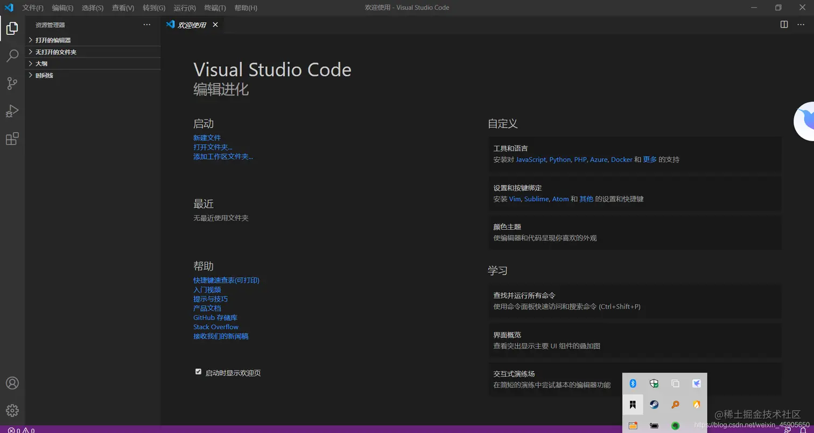The height and width of the screenshot is (433, 814).
Task: Close the 欢迎使用 tab
Action: point(215,25)
